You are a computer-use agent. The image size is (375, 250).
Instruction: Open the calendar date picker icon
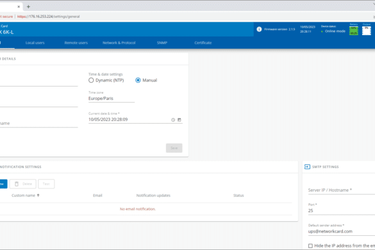tap(179, 120)
